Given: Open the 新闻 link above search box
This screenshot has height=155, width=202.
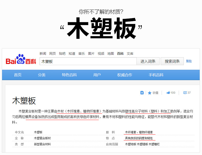Looking at the screenshot, I should [x=43, y=54].
